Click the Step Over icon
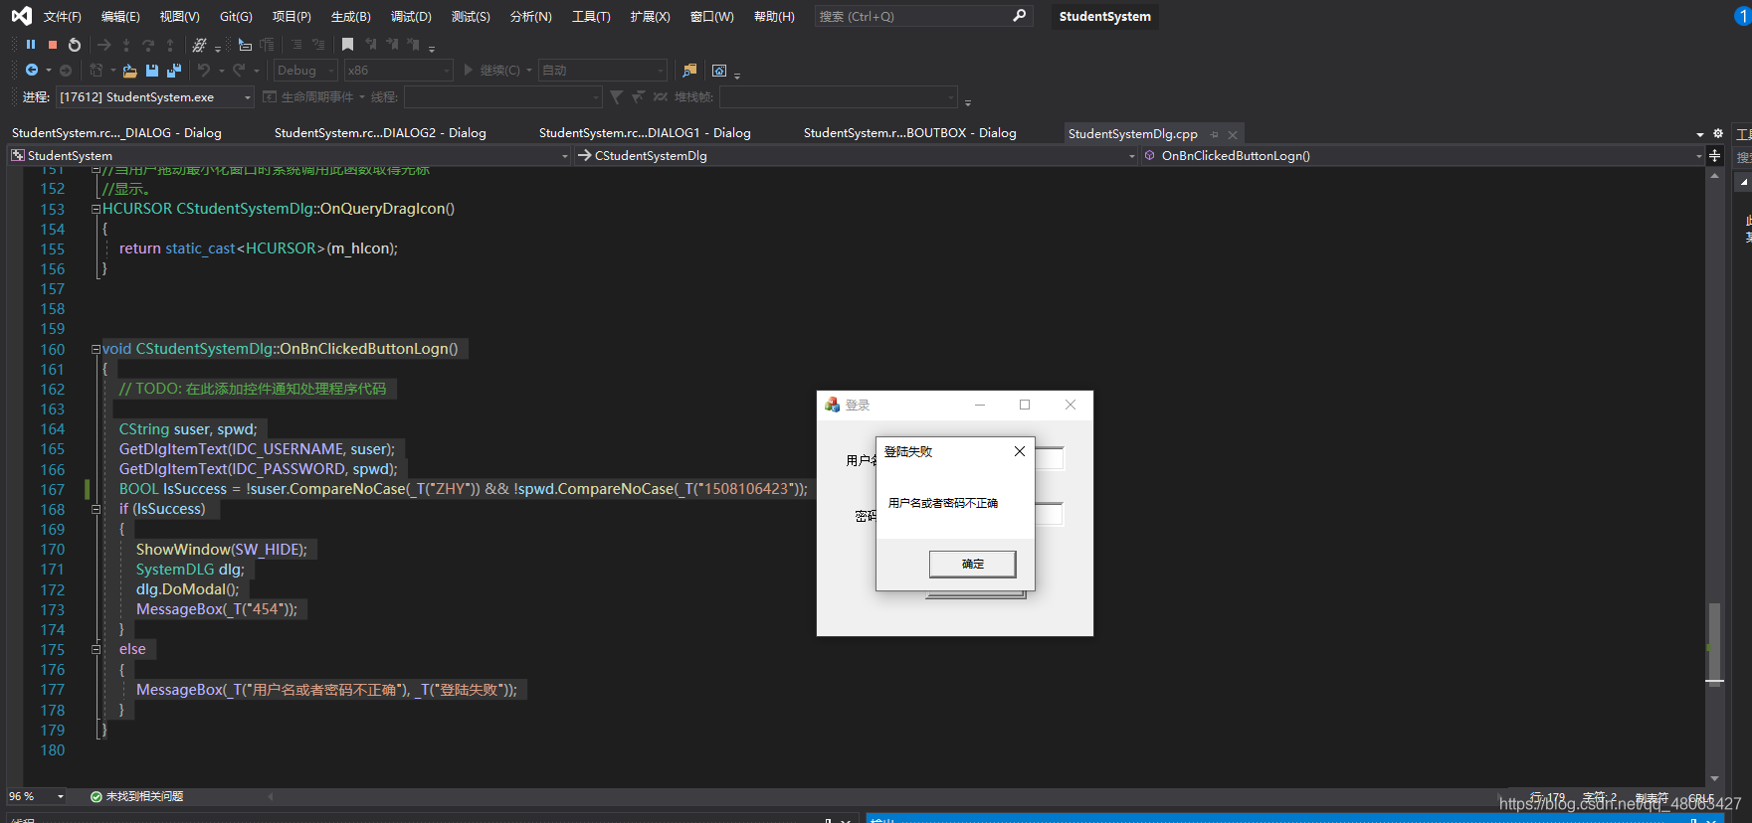The width and height of the screenshot is (1752, 823). pos(148,45)
